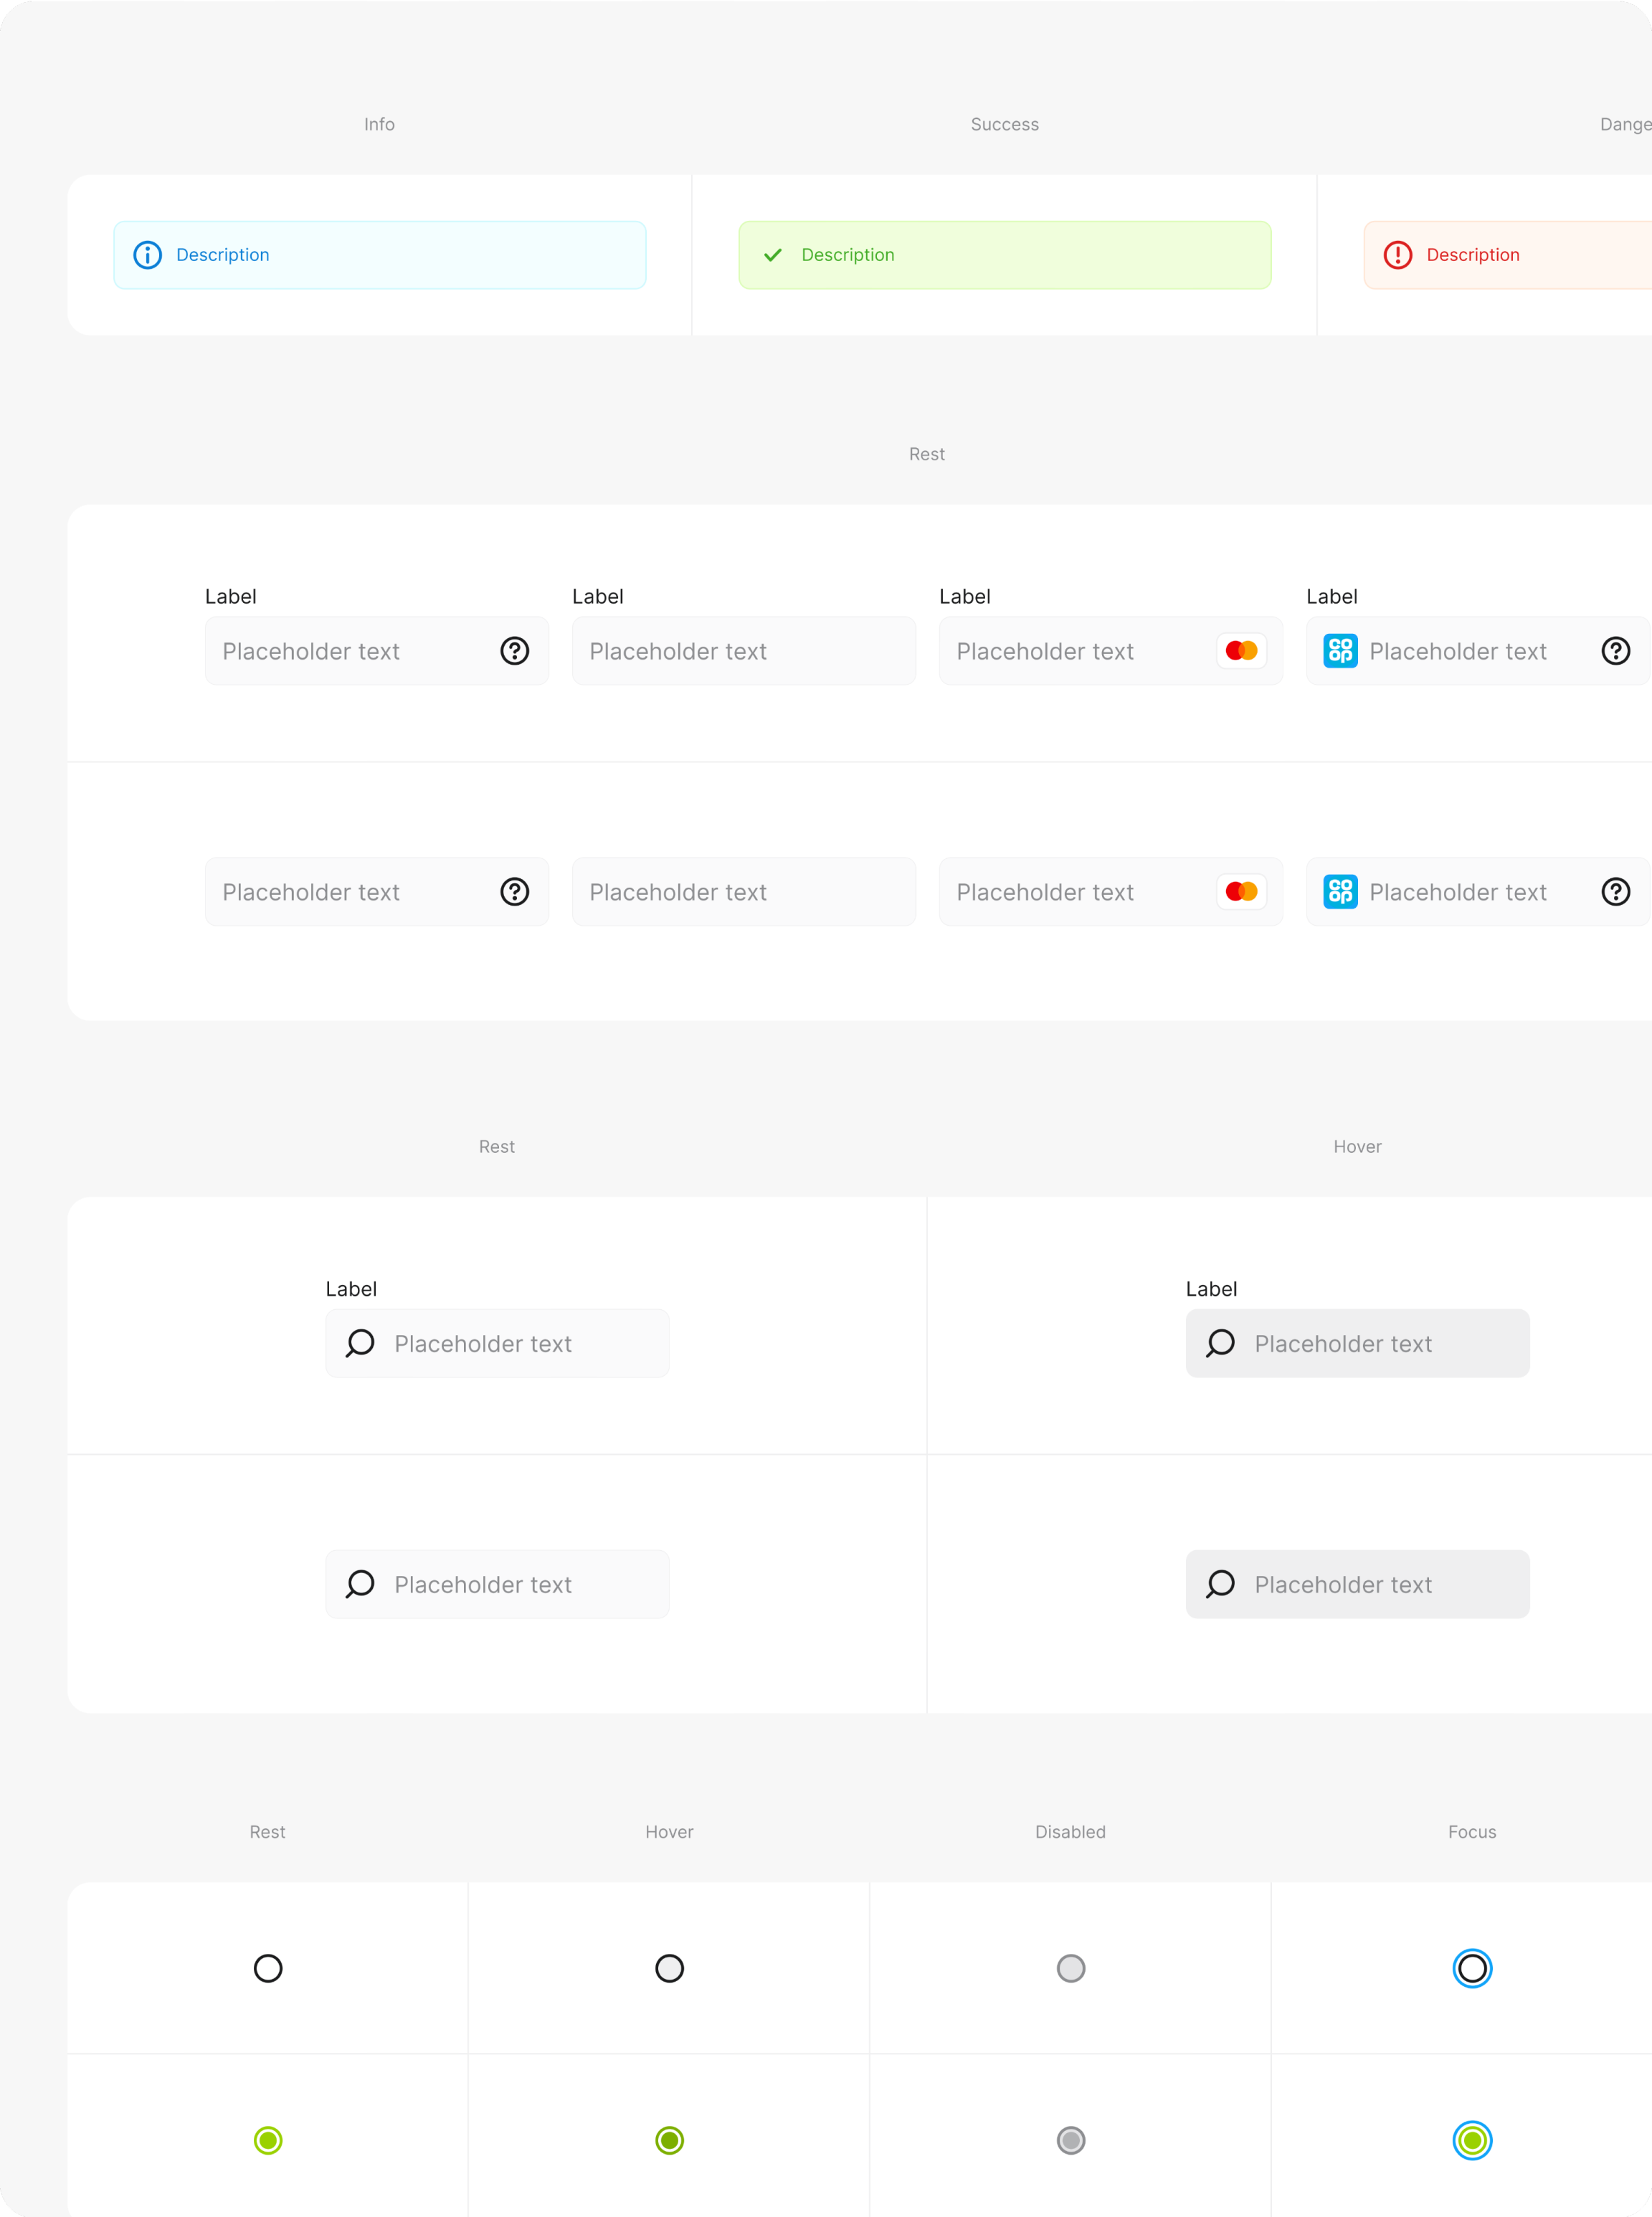
Task: Click the info icon in the blue alert
Action: [x=147, y=255]
